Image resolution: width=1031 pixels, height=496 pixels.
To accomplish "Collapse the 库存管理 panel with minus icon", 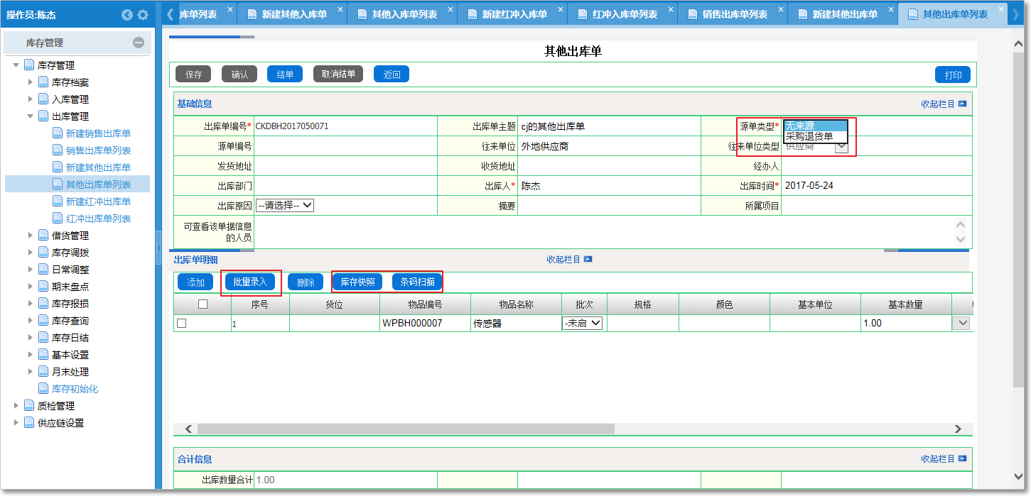I will click(139, 43).
